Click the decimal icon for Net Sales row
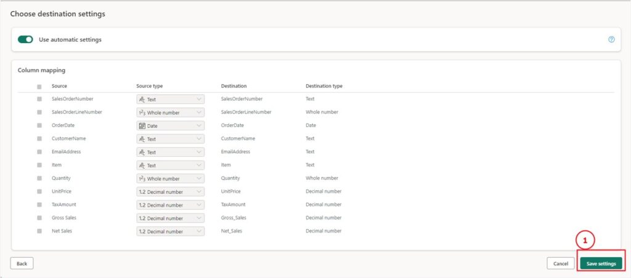 tap(142, 231)
